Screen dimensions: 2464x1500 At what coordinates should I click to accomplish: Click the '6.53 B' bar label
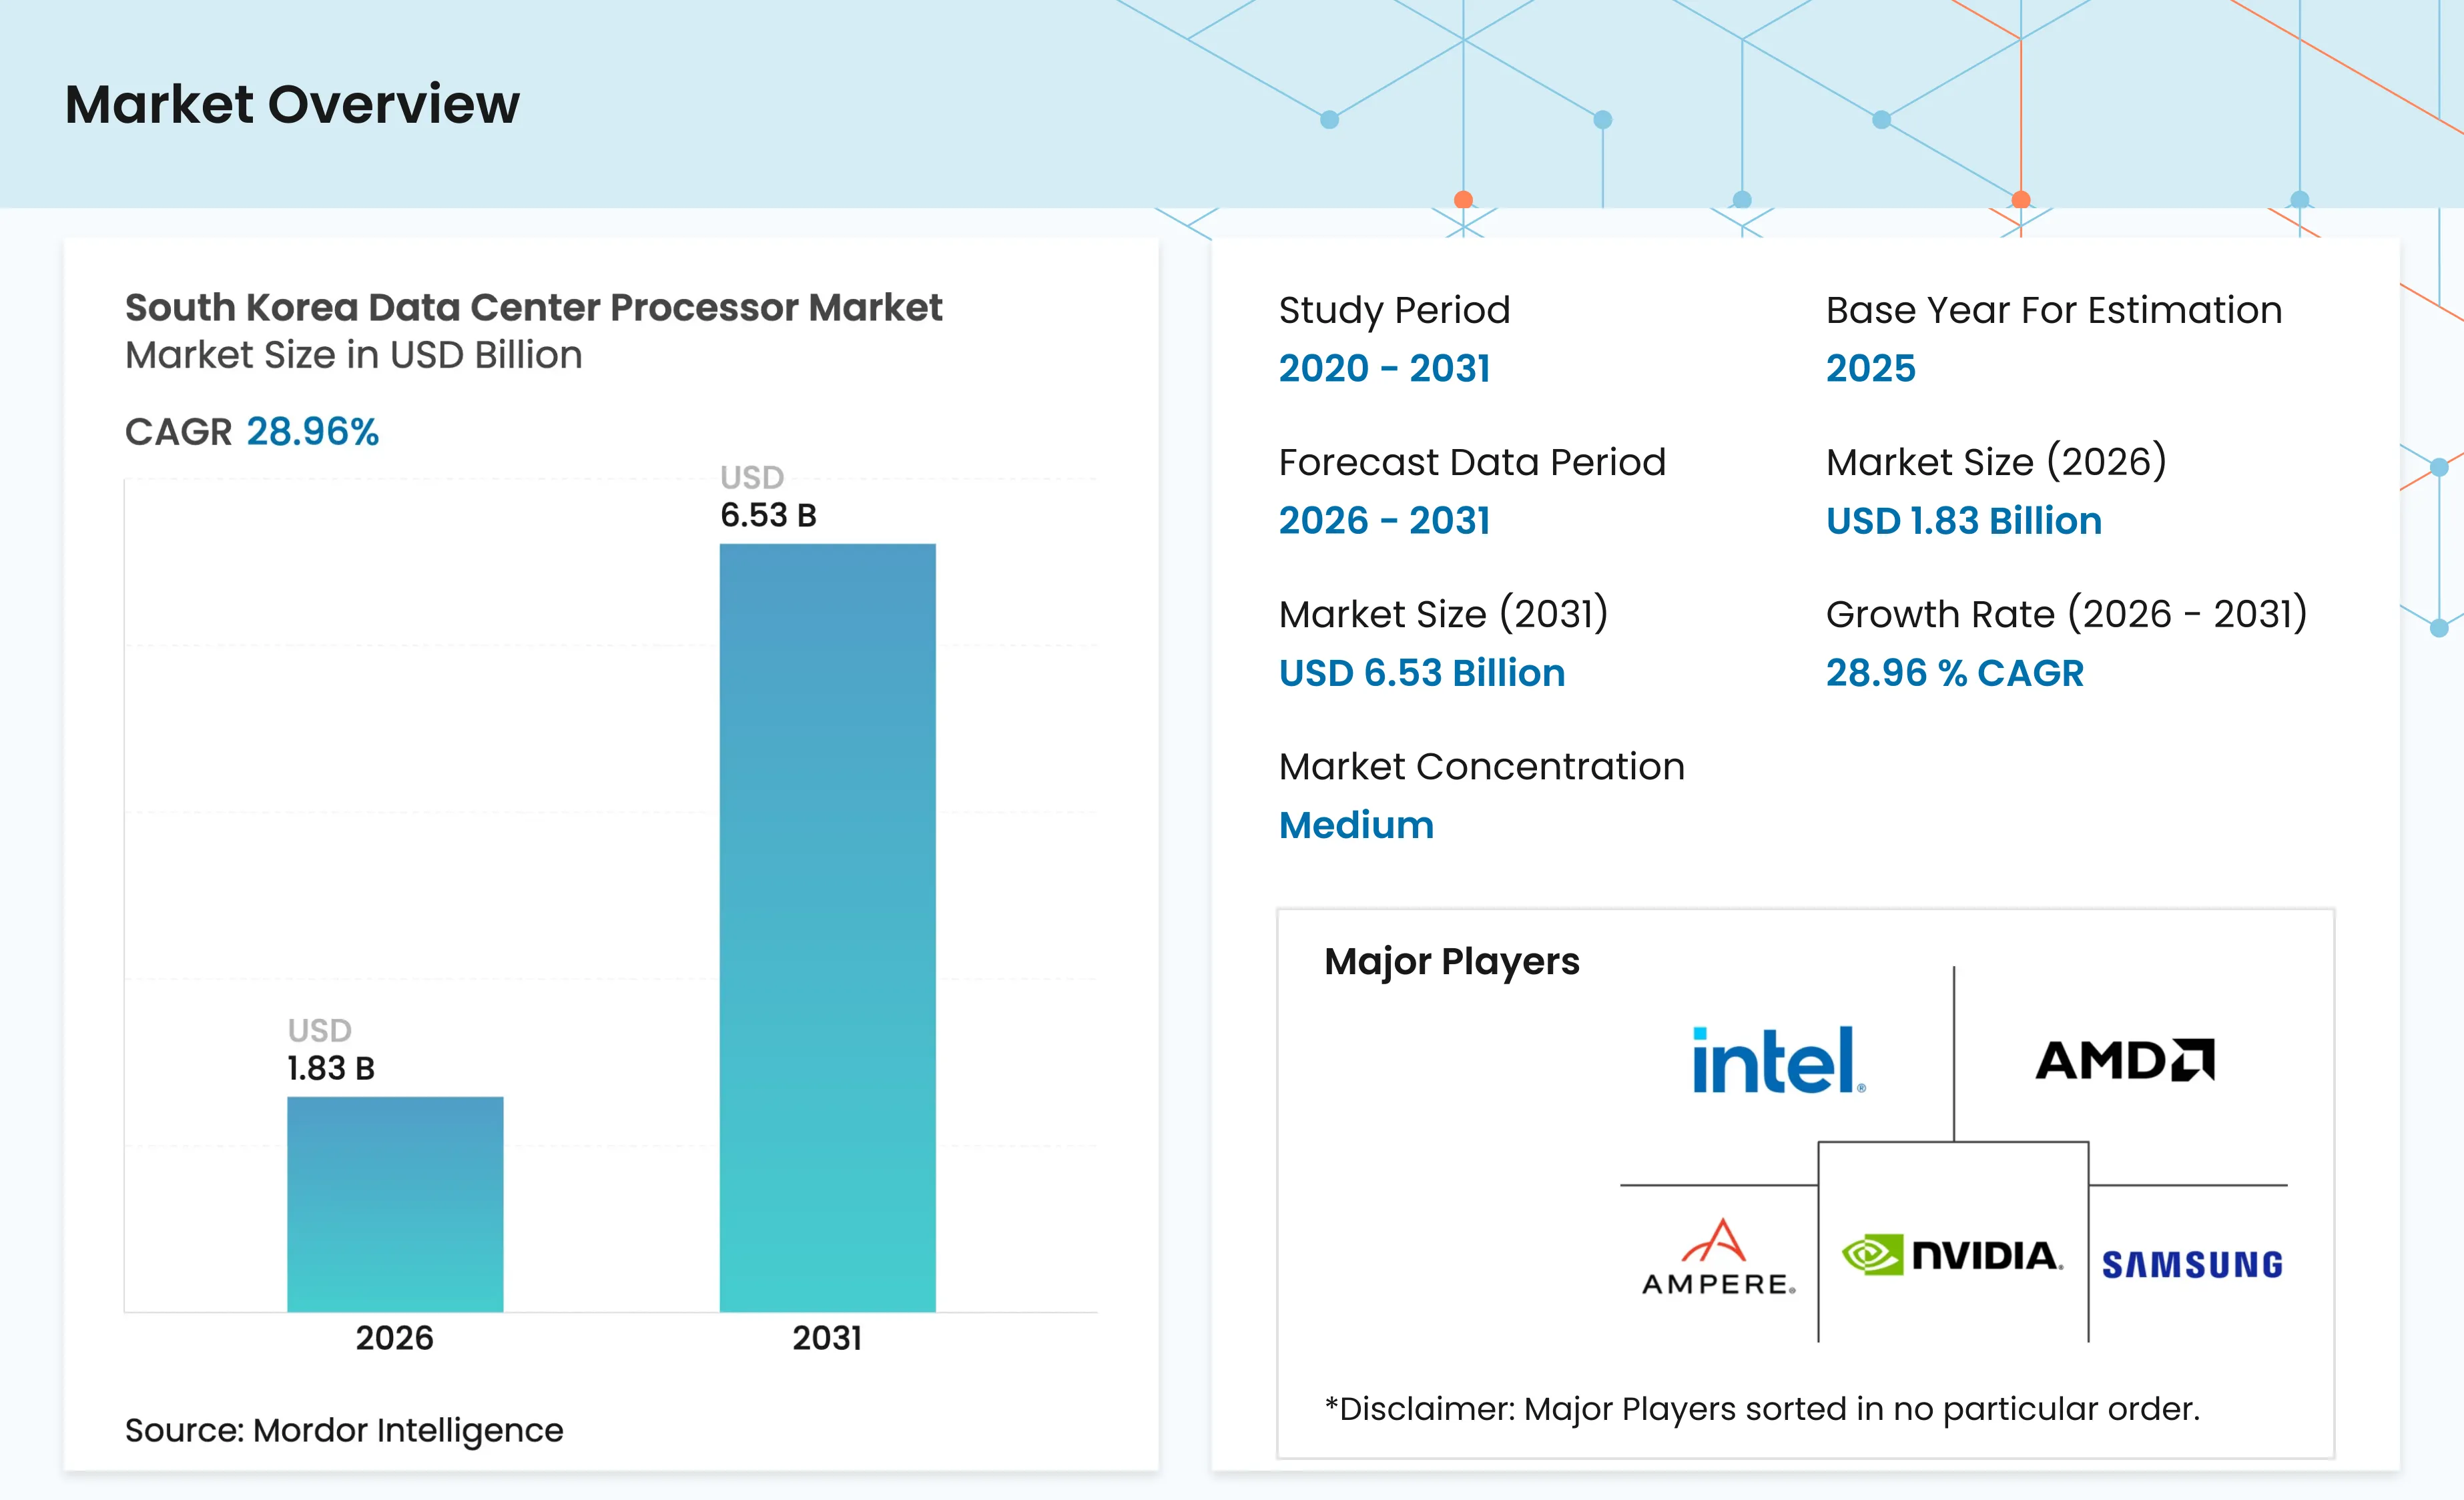[768, 515]
